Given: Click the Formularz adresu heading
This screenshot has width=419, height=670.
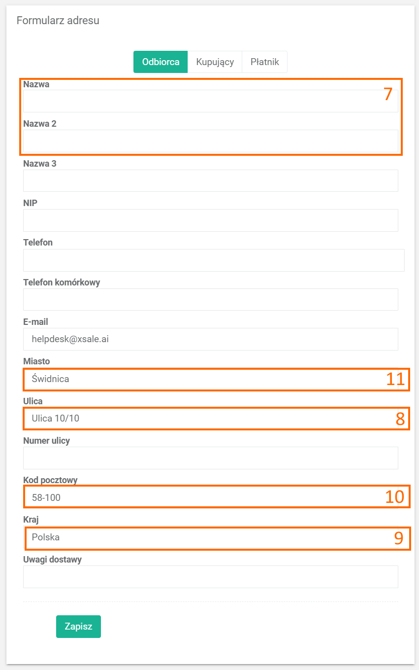Looking at the screenshot, I should click(x=58, y=20).
